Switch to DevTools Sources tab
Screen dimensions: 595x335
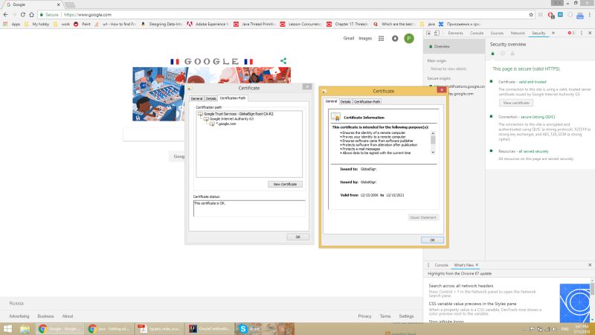pos(497,33)
